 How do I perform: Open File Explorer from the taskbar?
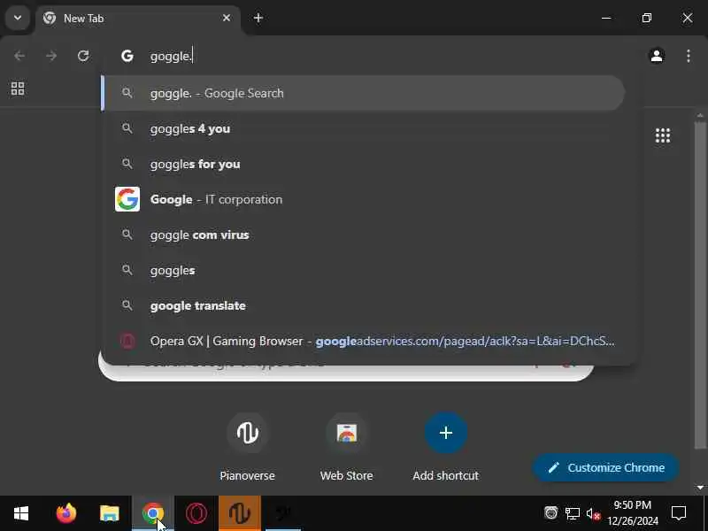click(x=109, y=513)
